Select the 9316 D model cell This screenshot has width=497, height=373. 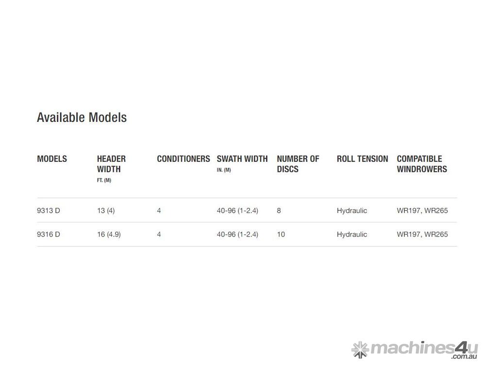[49, 235]
